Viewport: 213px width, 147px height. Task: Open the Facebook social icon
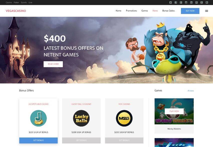pyautogui.click(x=176, y=2)
